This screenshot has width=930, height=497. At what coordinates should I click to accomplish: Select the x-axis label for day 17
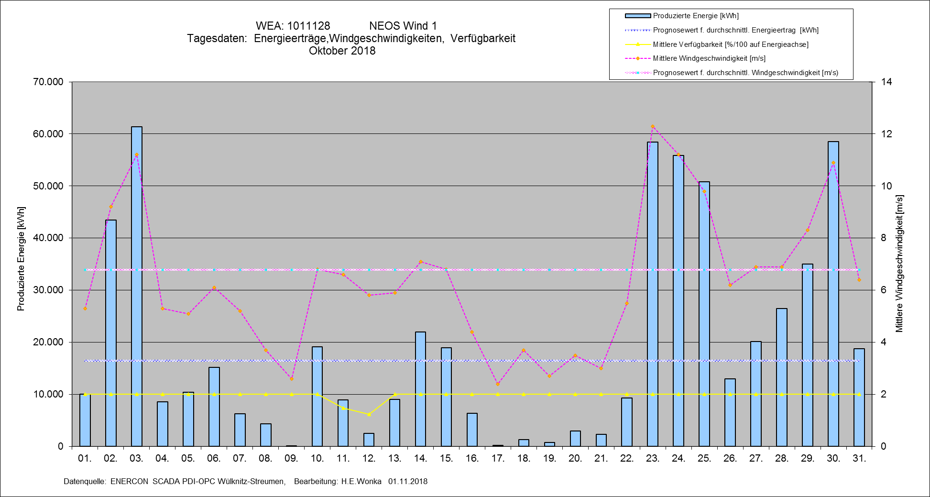click(x=498, y=458)
